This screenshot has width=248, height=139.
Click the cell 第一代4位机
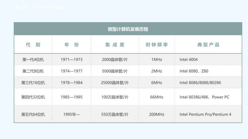33,59
